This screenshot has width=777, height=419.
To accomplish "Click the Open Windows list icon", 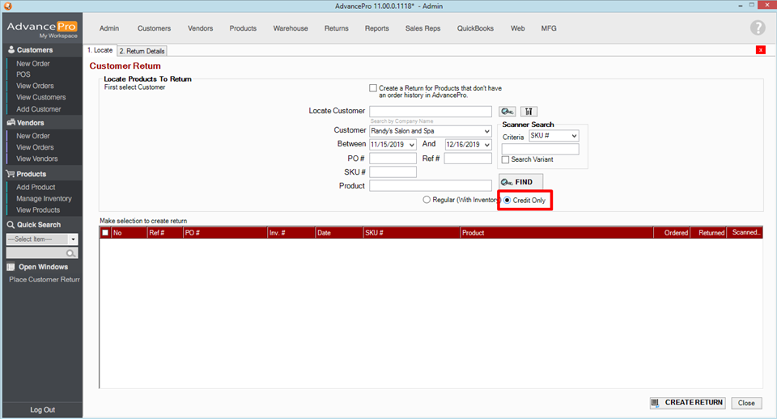I will 11,267.
